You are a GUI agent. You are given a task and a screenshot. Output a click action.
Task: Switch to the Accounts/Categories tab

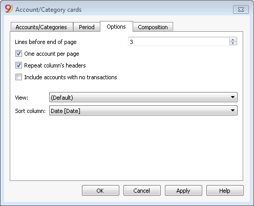point(41,27)
